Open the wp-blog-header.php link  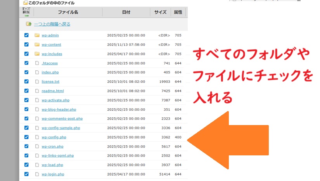coord(59,110)
